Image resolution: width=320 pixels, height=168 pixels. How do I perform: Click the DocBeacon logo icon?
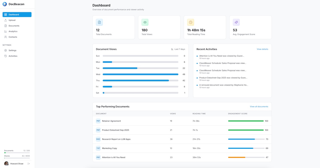[5, 4]
